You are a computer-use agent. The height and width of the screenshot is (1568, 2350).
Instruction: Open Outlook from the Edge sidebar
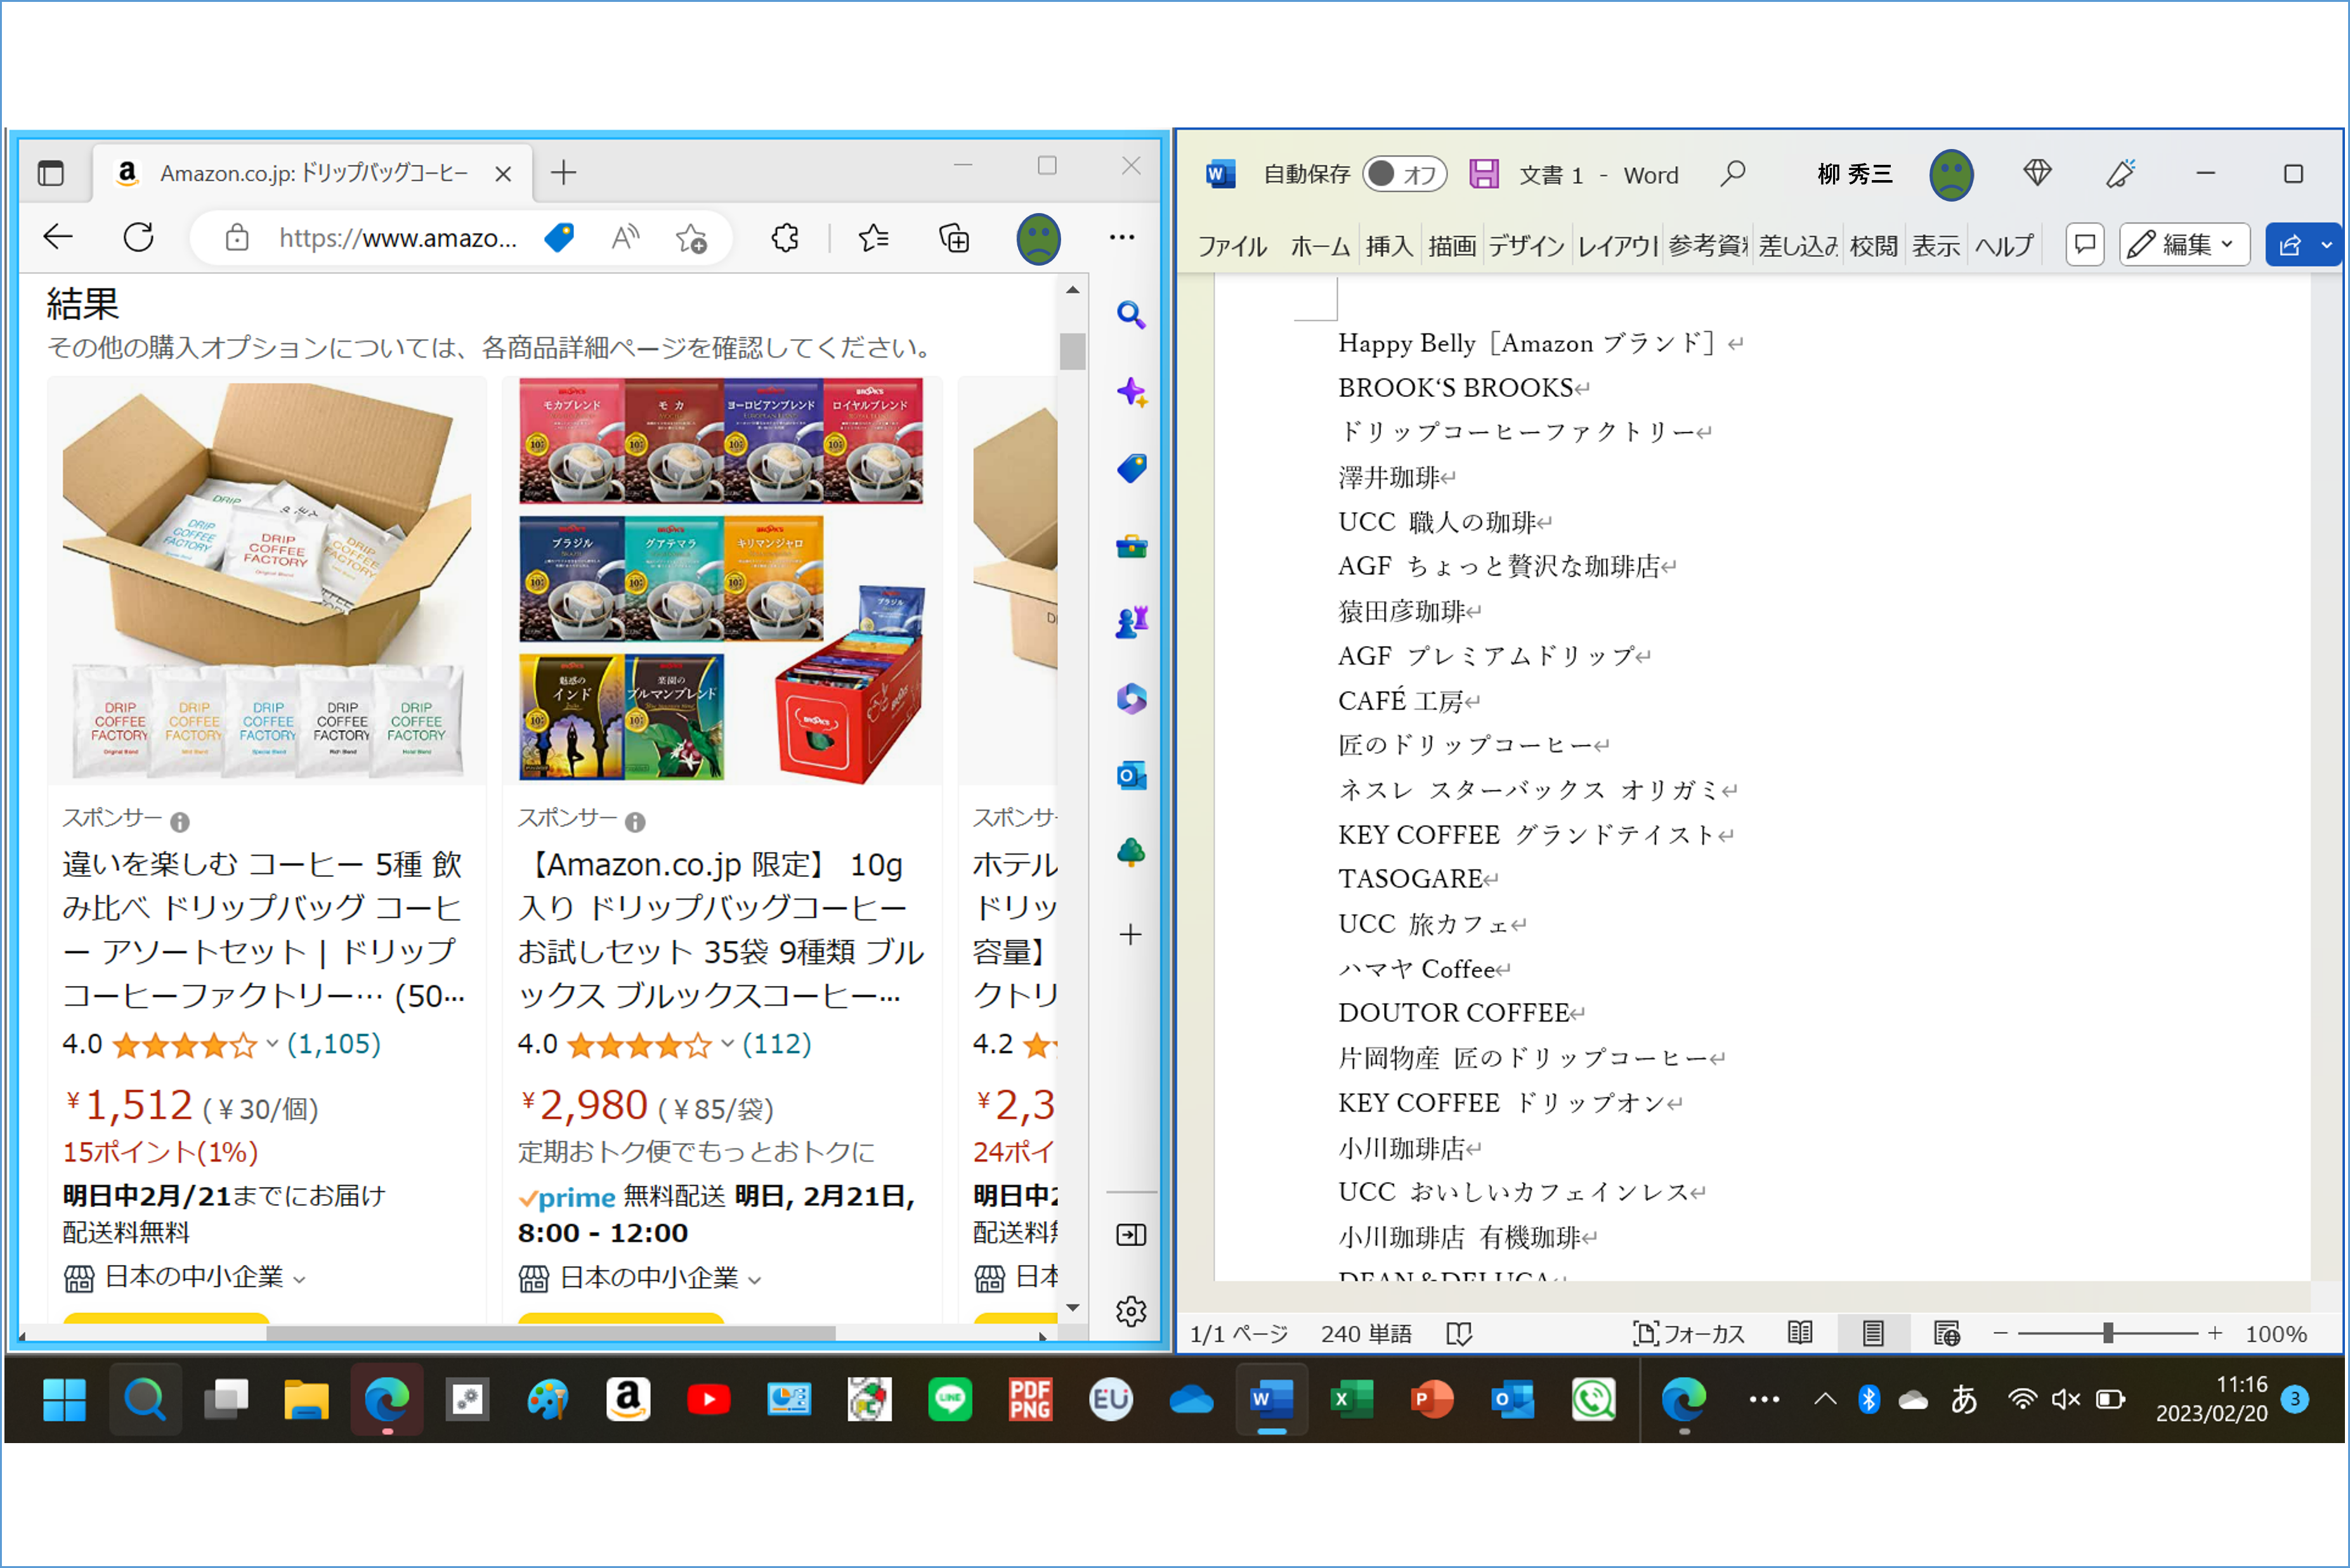click(x=1130, y=776)
